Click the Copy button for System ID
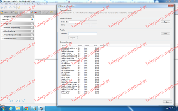The height and width of the screenshot is (111, 178). (x=165, y=22)
